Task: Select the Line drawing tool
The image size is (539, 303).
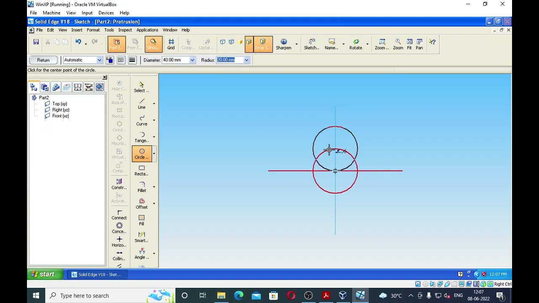Action: (x=141, y=104)
